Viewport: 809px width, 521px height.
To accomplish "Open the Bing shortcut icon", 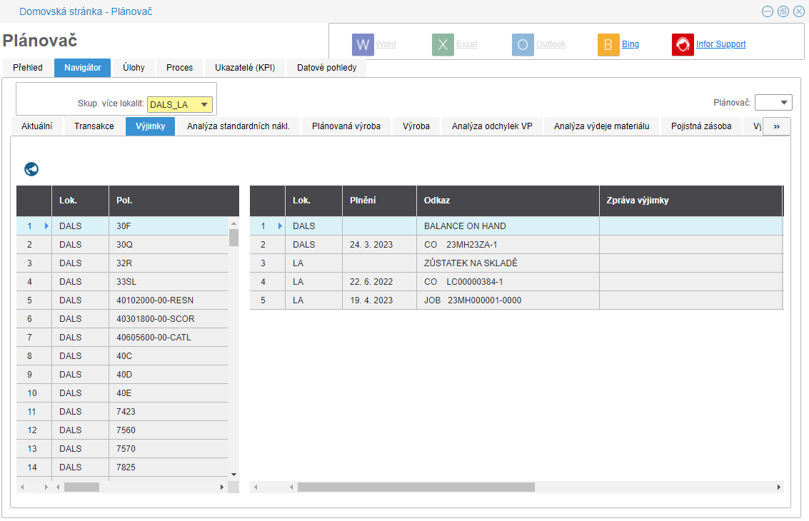I will (x=608, y=44).
